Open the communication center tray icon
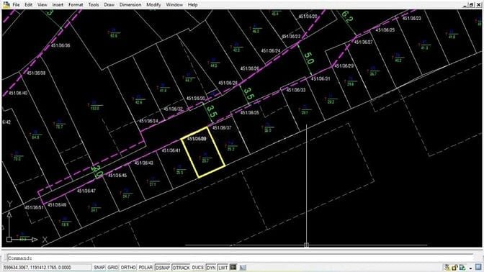The height and width of the screenshot is (272, 484). (x=447, y=268)
